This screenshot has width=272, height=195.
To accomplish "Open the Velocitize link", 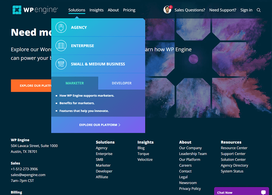I will click(x=145, y=159).
